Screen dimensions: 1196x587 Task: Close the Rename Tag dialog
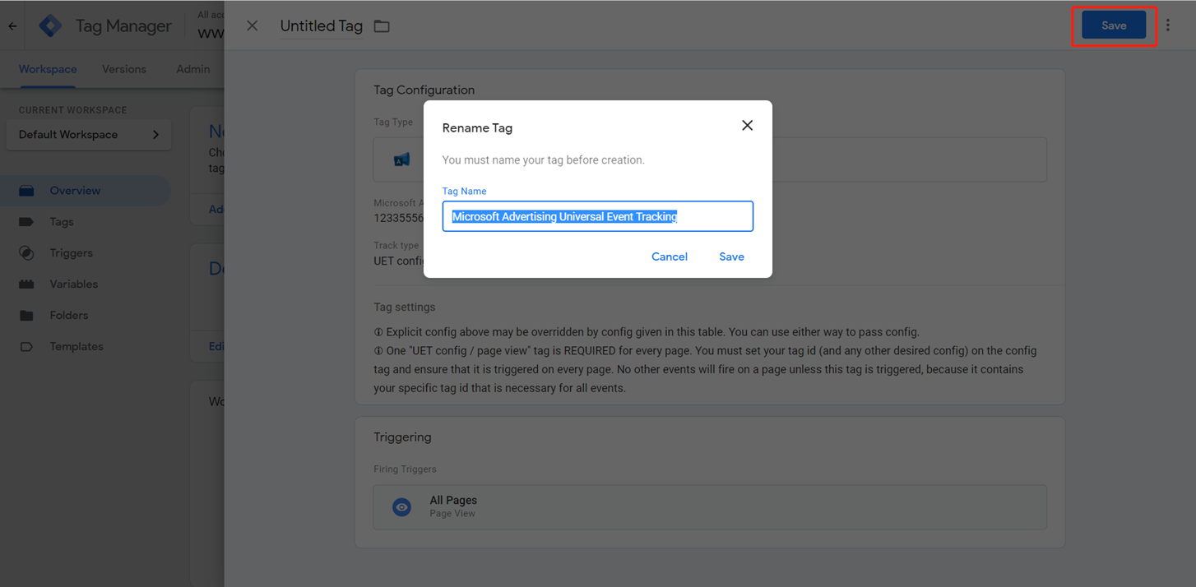tap(747, 125)
